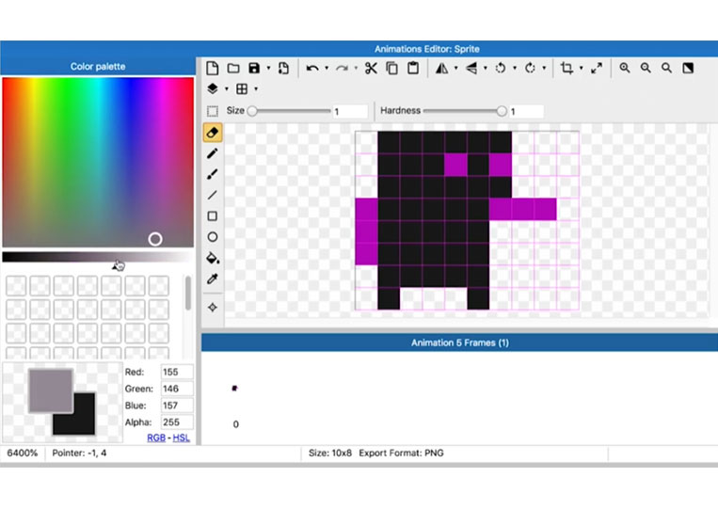Screen dimensions: 718x509
Task: Click the 6400% zoom level in status bar
Action: (x=23, y=453)
